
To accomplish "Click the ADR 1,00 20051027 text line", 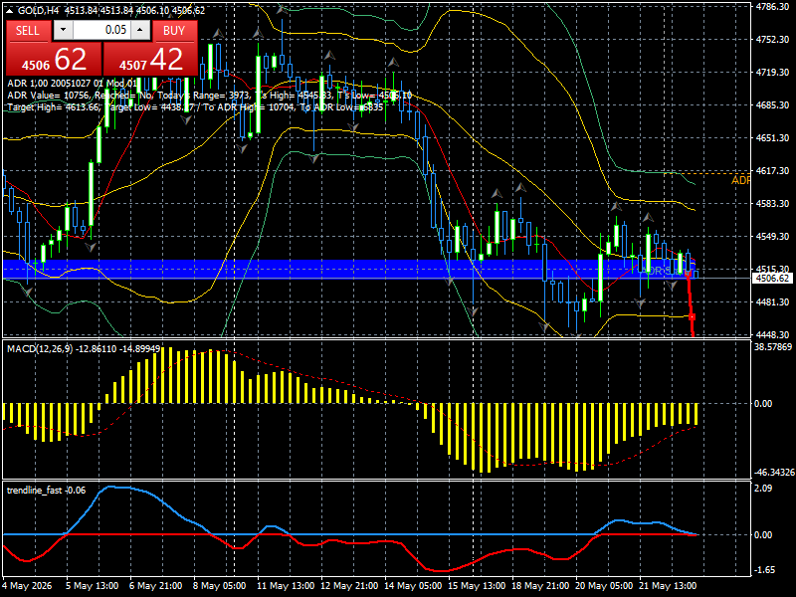I will coord(72,84).
